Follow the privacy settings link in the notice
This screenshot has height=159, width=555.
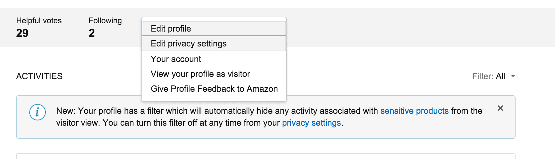[x=311, y=123]
